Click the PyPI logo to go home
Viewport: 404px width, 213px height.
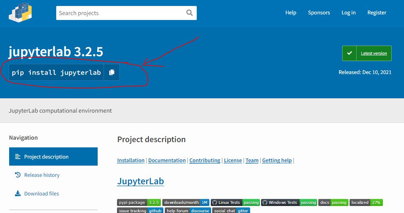tap(20, 13)
